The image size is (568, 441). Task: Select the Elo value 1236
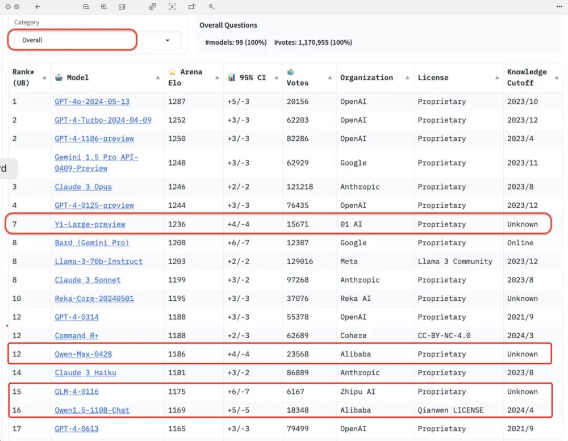[x=177, y=224]
